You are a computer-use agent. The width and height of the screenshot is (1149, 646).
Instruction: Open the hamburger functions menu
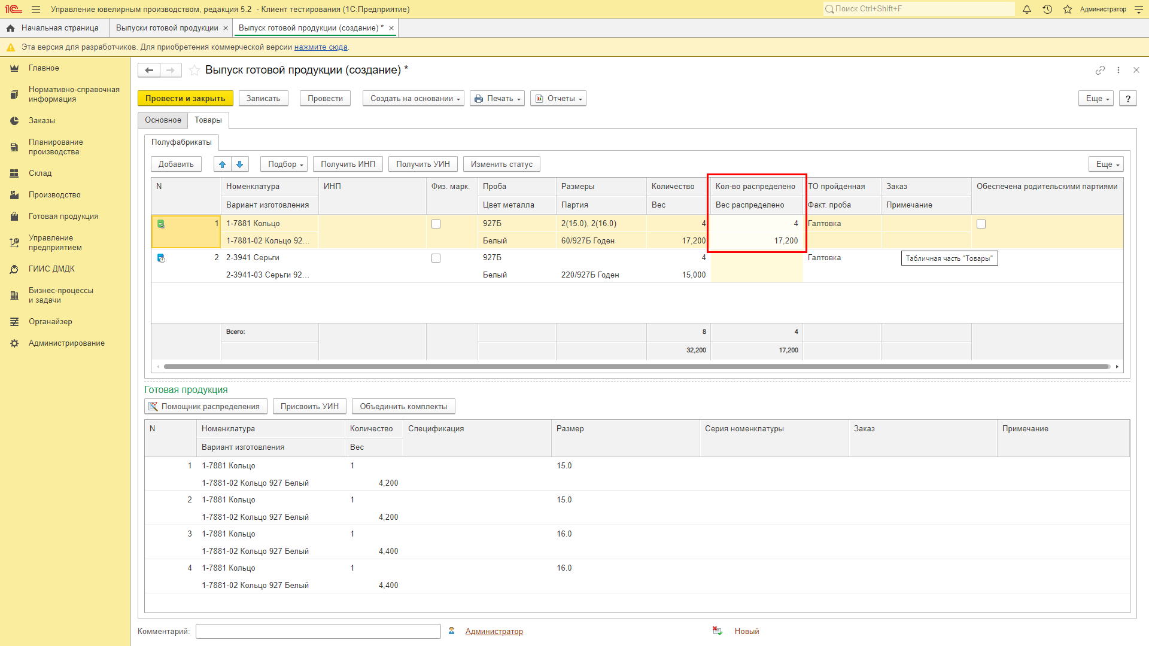pos(36,9)
